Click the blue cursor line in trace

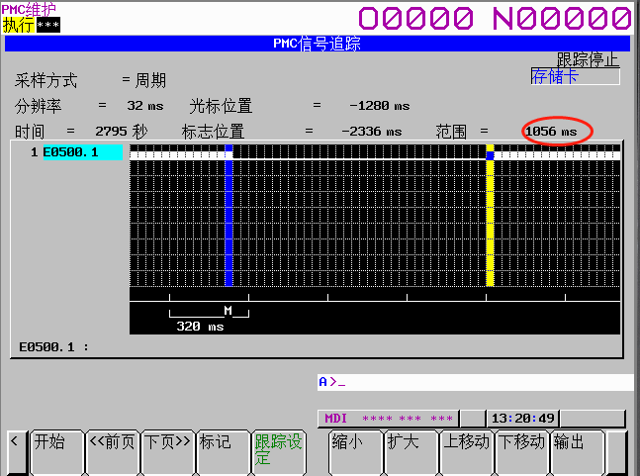[x=229, y=218]
